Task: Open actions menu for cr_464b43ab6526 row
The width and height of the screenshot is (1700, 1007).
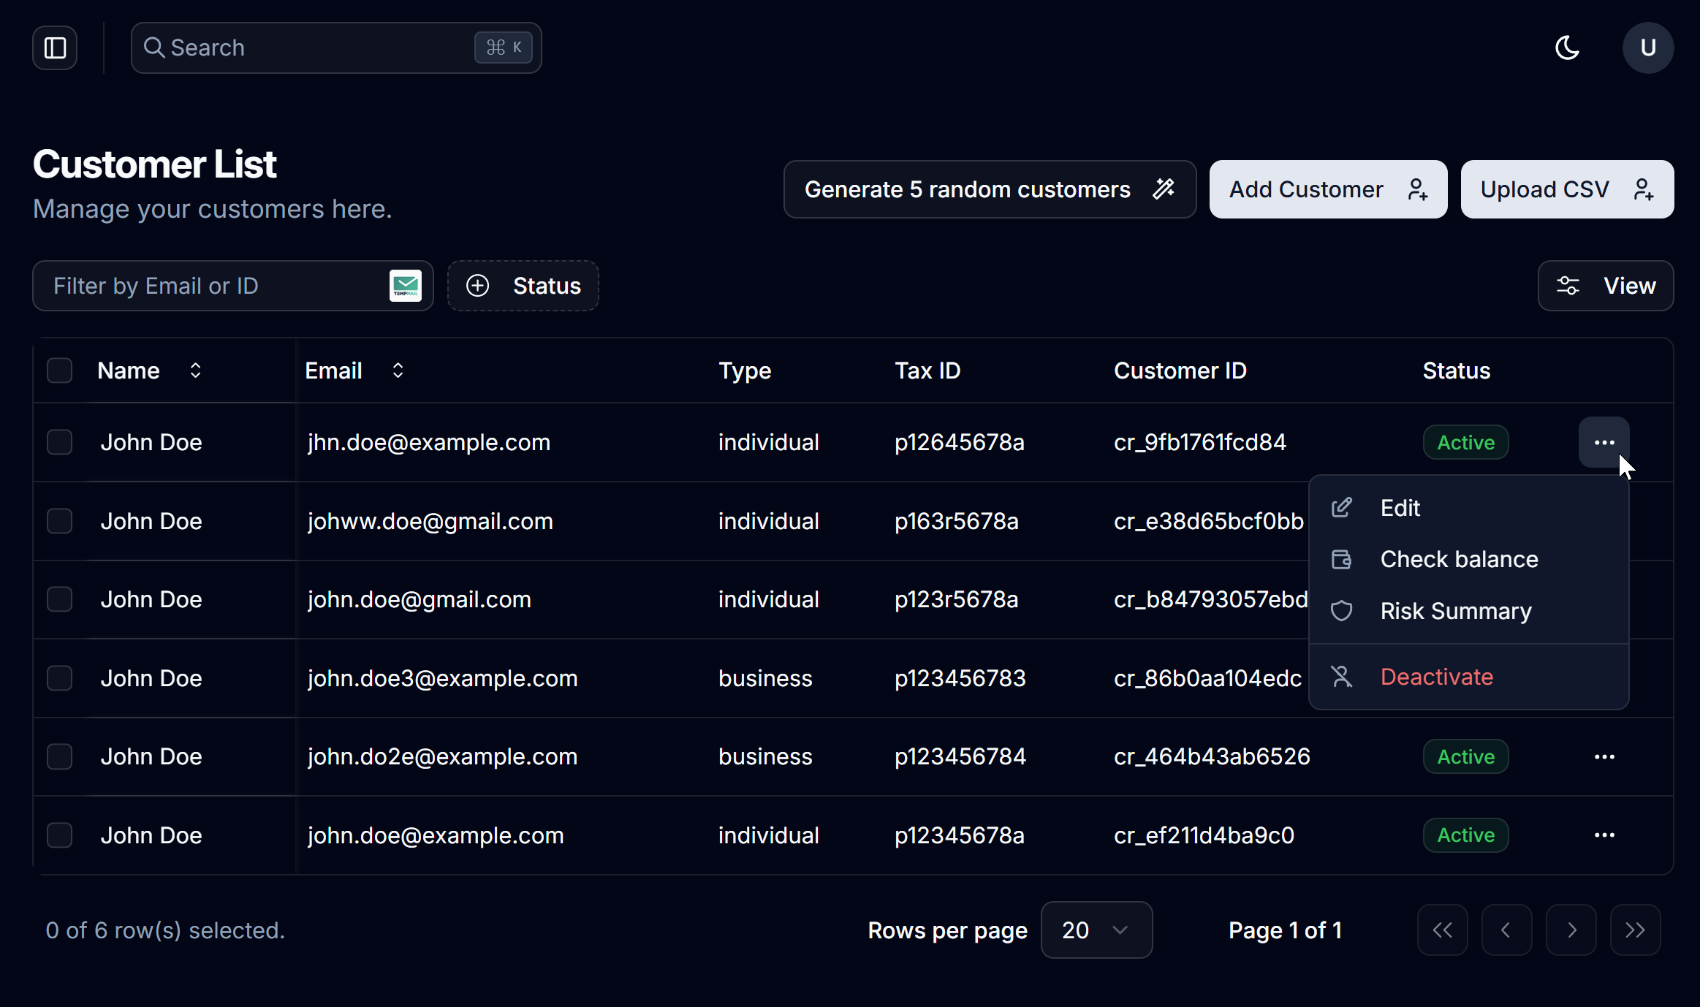Action: click(1604, 757)
